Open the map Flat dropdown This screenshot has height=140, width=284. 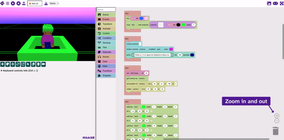pos(134,25)
